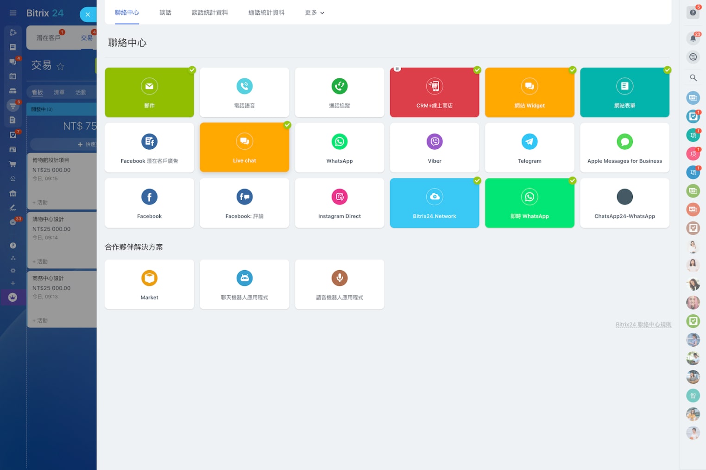The width and height of the screenshot is (706, 470).
Task: Open the Bitrix24 聯絡中心規則 link
Action: [643, 324]
